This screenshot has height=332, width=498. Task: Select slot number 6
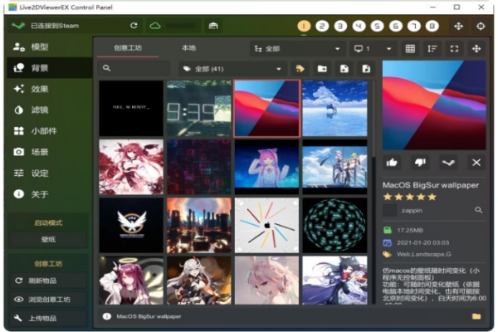coord(396,26)
